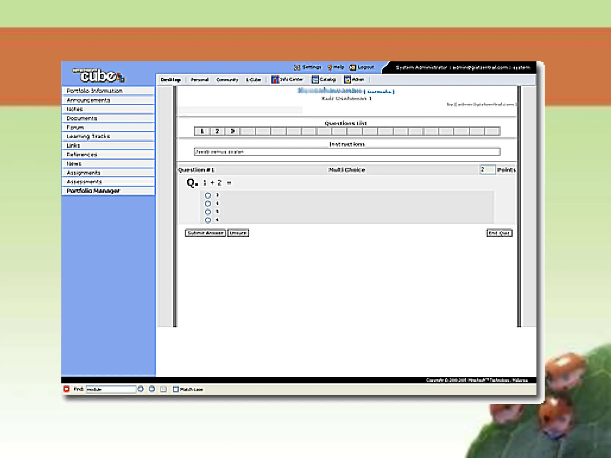
Task: Select the third answer radio button
Action: [x=208, y=212]
